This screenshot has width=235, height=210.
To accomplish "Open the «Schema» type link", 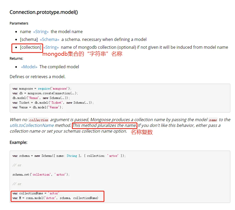I will [49, 39].
